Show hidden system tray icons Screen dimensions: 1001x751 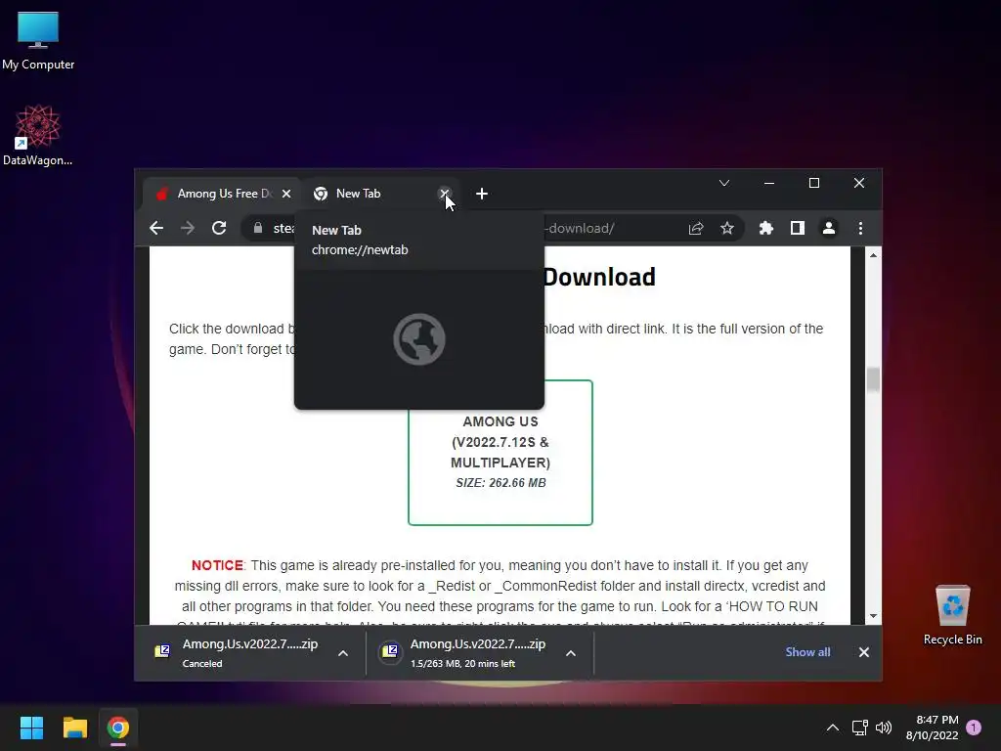point(833,728)
